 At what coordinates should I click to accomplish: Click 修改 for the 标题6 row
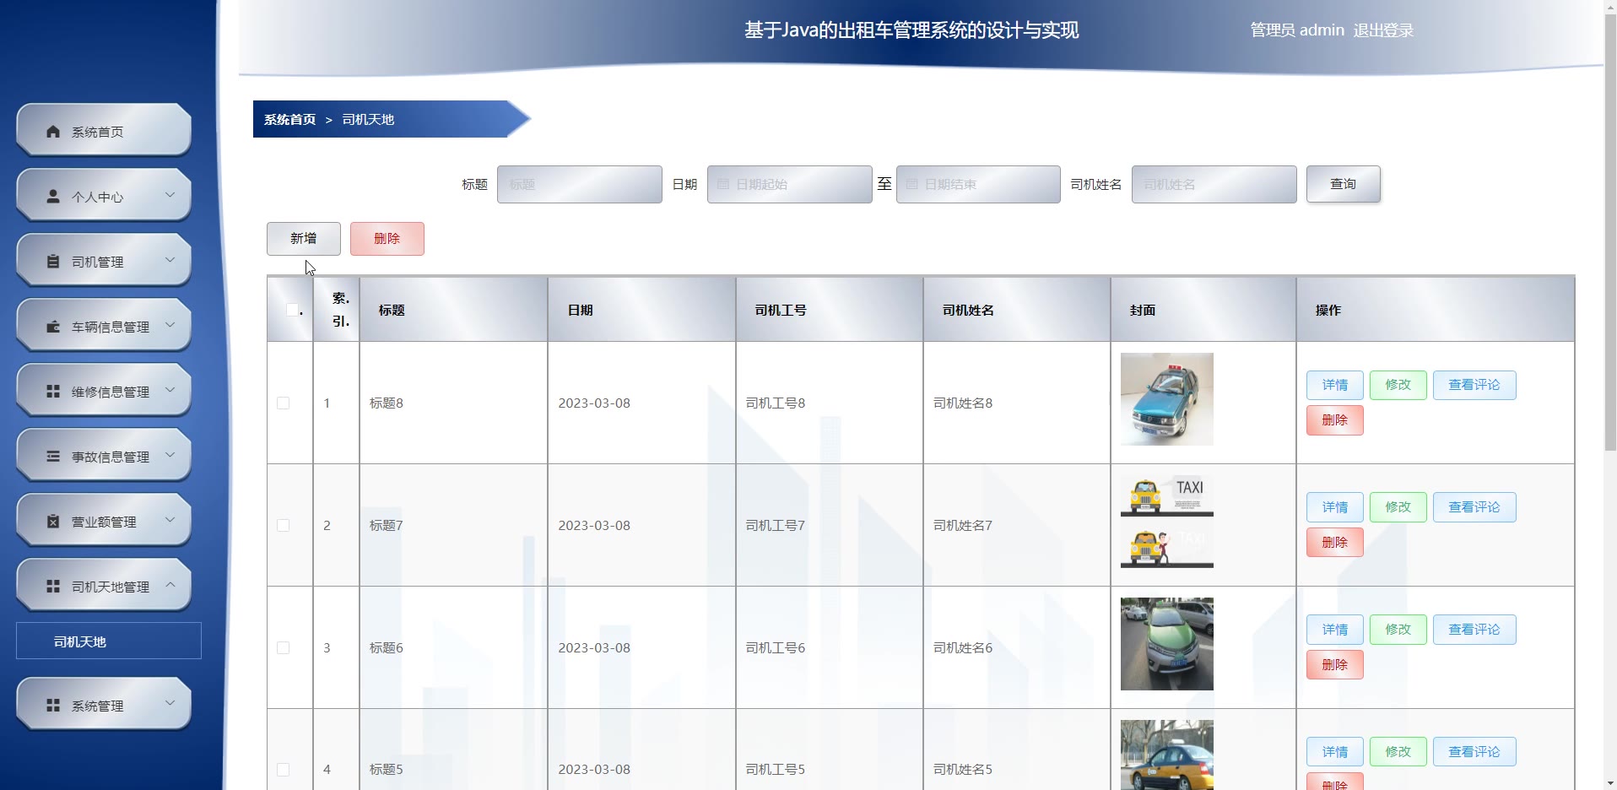click(x=1398, y=630)
